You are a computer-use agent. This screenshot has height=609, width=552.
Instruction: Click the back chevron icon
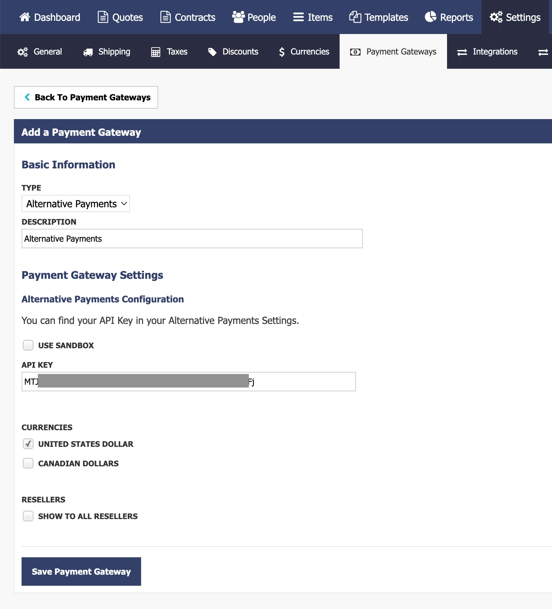click(x=27, y=97)
